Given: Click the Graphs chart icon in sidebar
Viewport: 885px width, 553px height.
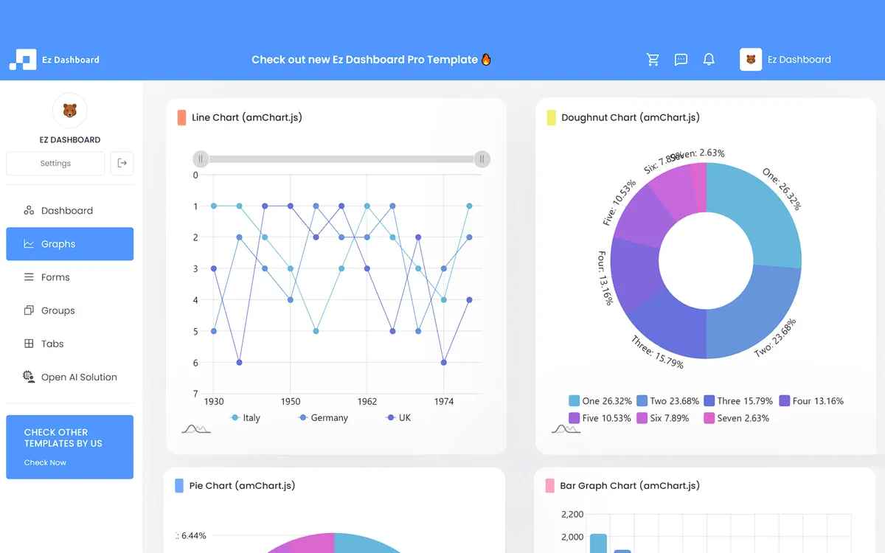Looking at the screenshot, I should coord(29,244).
